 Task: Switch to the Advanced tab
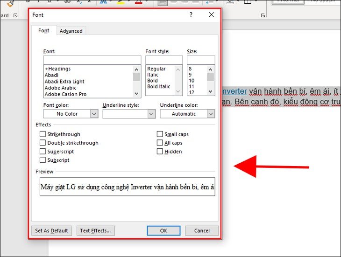tap(71, 31)
